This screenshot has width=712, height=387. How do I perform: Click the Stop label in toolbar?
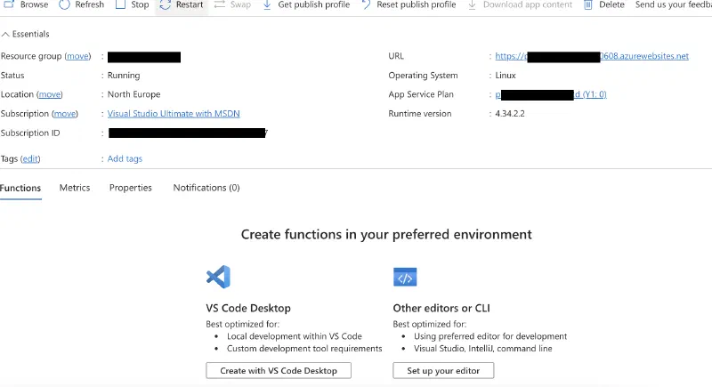tap(140, 4)
